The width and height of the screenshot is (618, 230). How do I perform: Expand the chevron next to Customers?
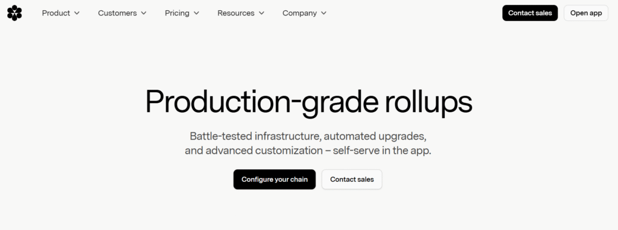[x=144, y=13]
